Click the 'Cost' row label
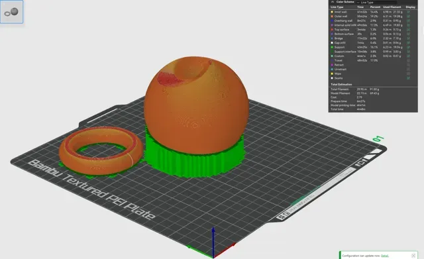 [x=333, y=97]
